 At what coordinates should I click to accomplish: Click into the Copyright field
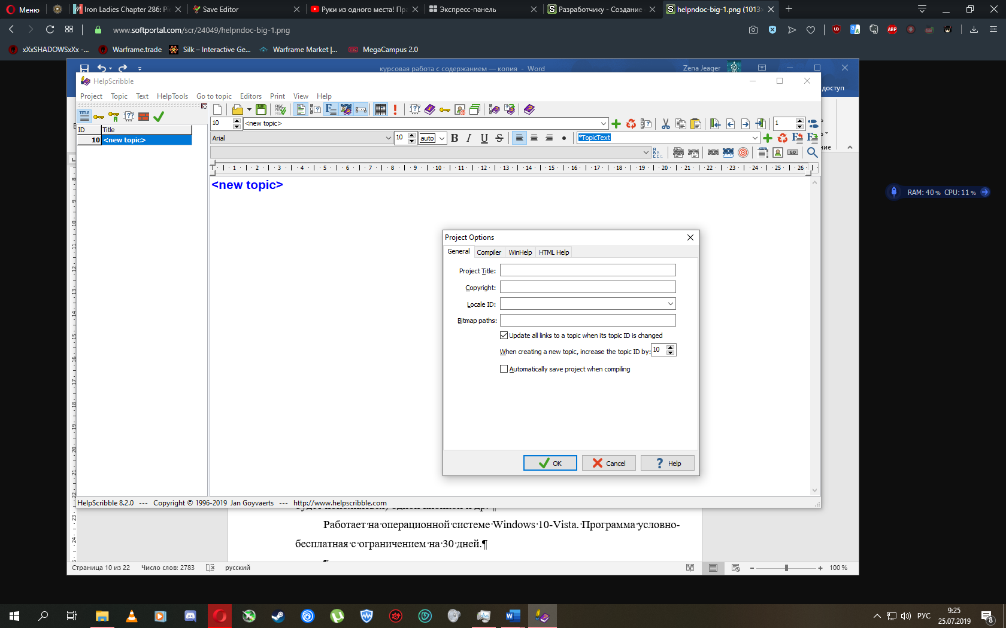[588, 287]
